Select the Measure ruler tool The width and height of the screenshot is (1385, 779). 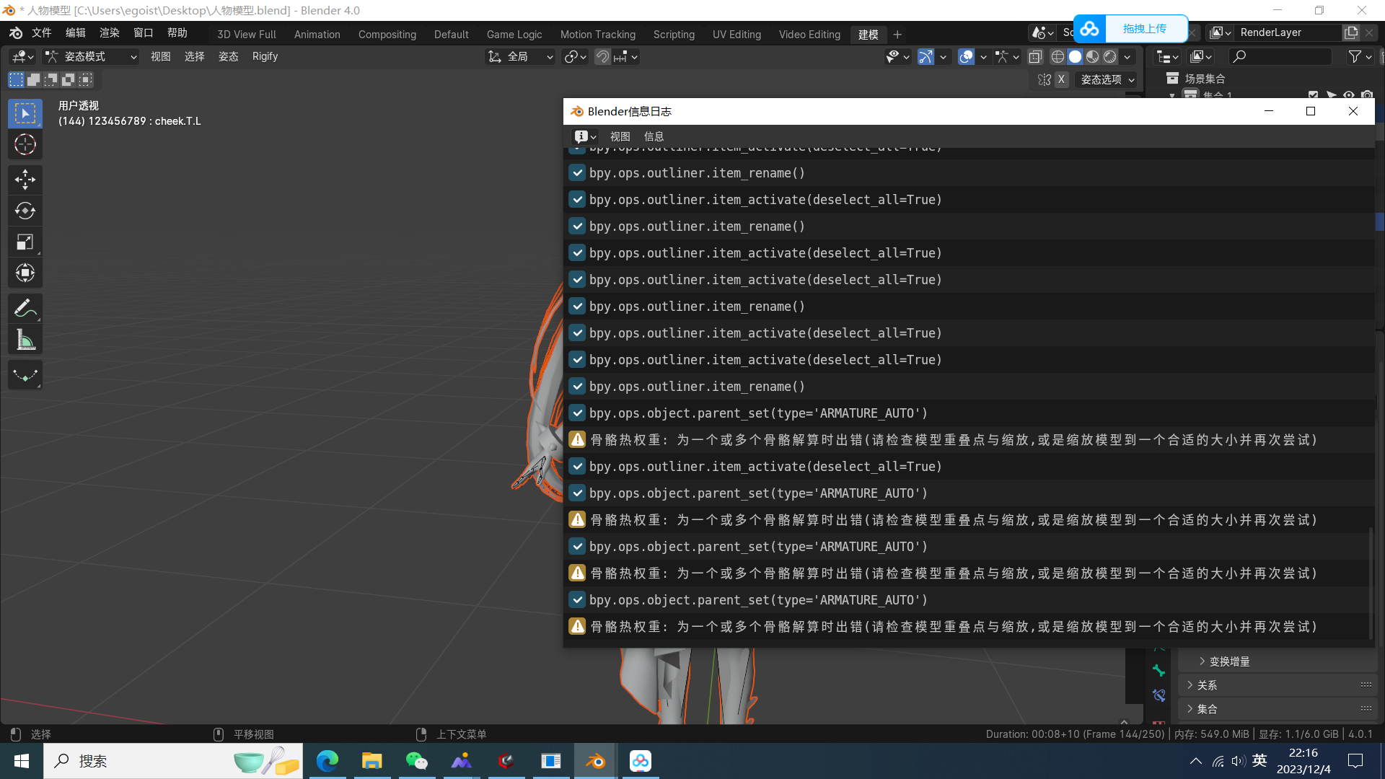25,340
